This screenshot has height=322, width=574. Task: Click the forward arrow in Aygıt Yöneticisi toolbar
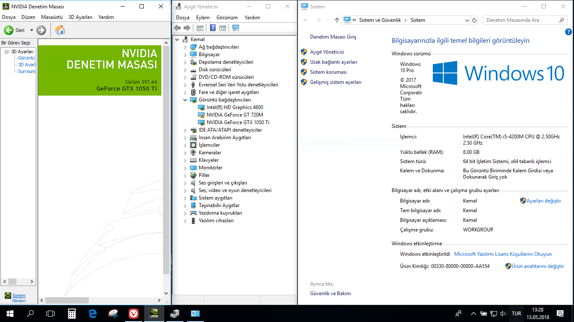[187, 28]
